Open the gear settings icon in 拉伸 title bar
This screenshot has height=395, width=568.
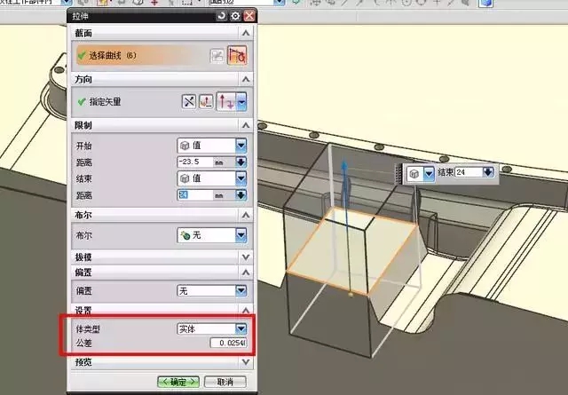click(x=235, y=16)
